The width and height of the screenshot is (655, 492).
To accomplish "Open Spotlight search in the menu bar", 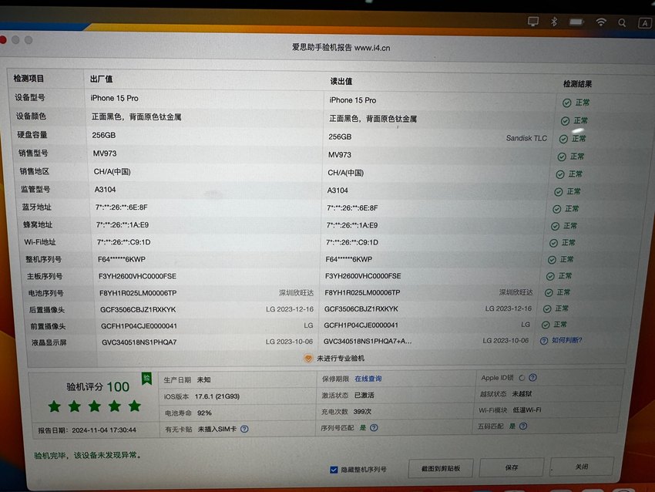I will pos(622,23).
